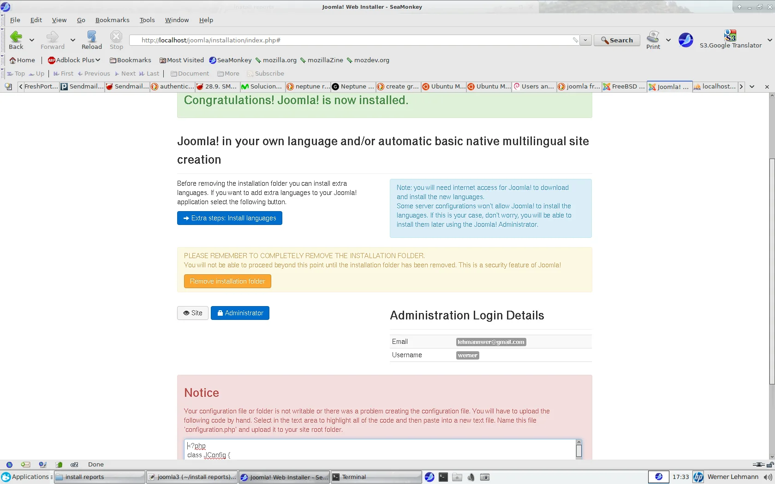Launch ChatZilla using the cZ icon

pos(74,464)
